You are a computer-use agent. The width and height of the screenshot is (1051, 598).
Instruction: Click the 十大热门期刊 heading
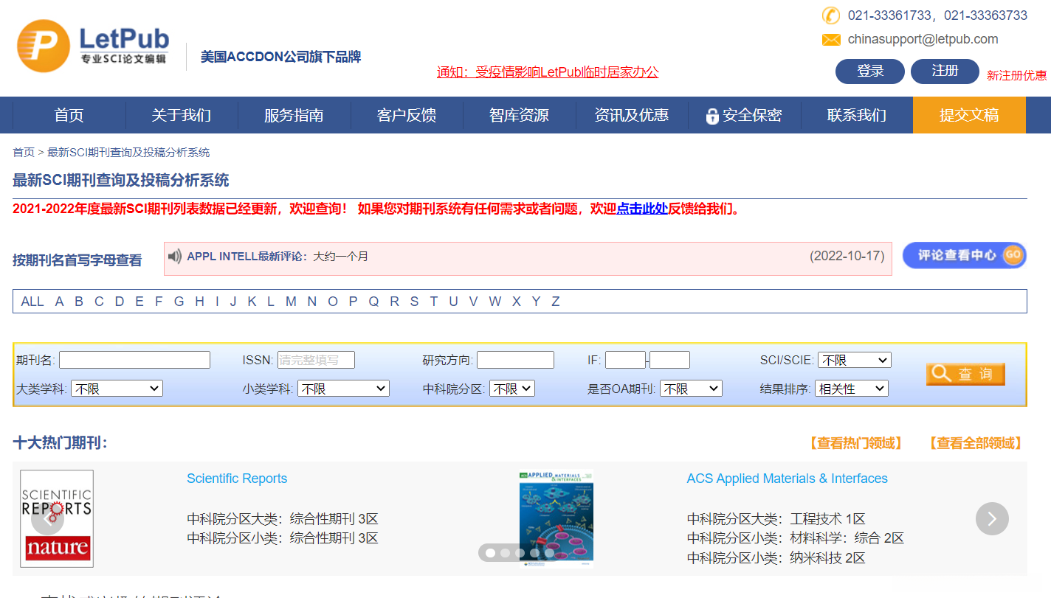tap(60, 443)
